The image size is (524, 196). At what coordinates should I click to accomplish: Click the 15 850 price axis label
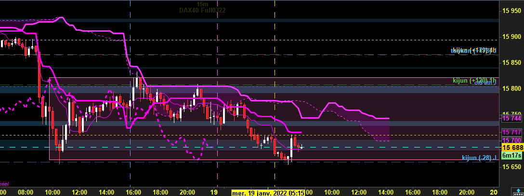click(x=511, y=63)
